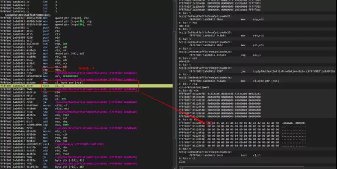
Task: Click the red-boxed 06 byte in memory dump
Action: tap(209, 123)
